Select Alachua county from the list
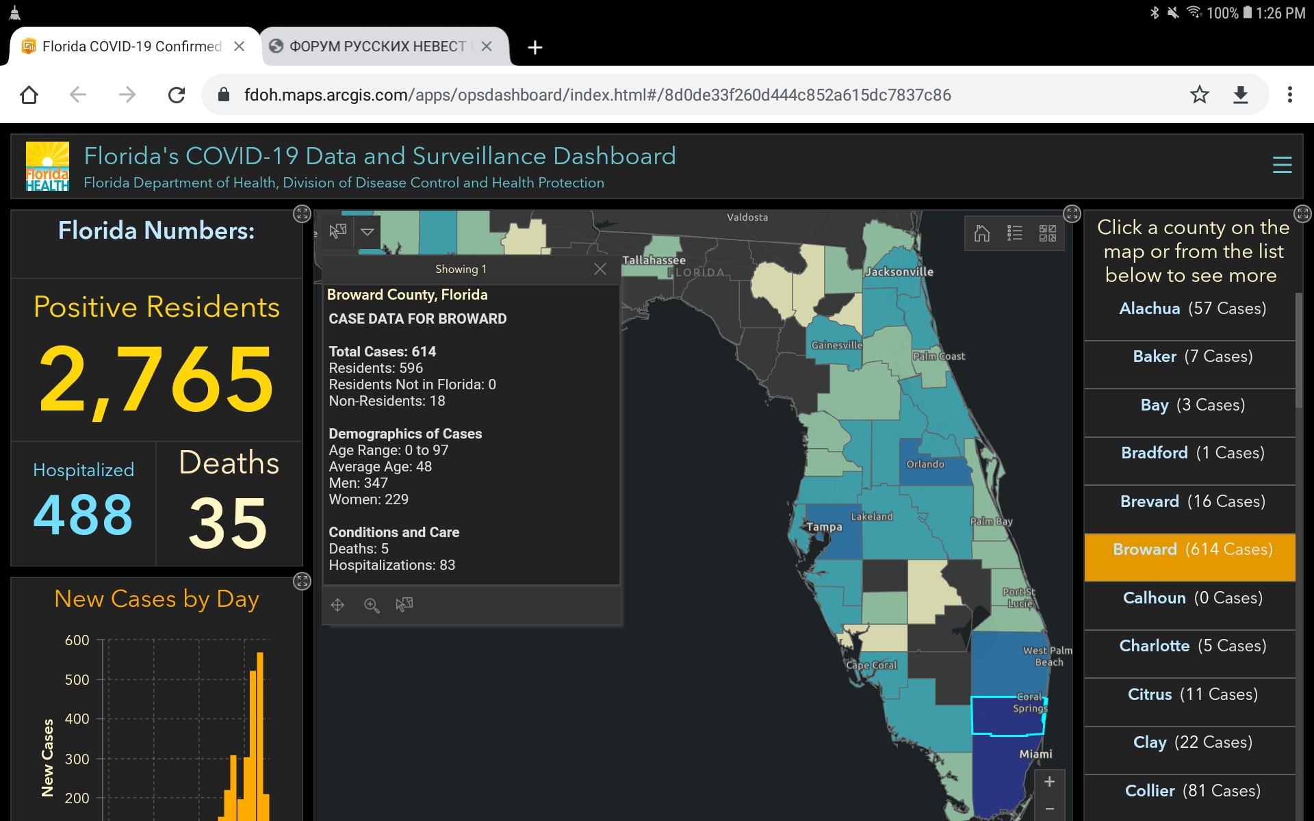 (x=1192, y=309)
